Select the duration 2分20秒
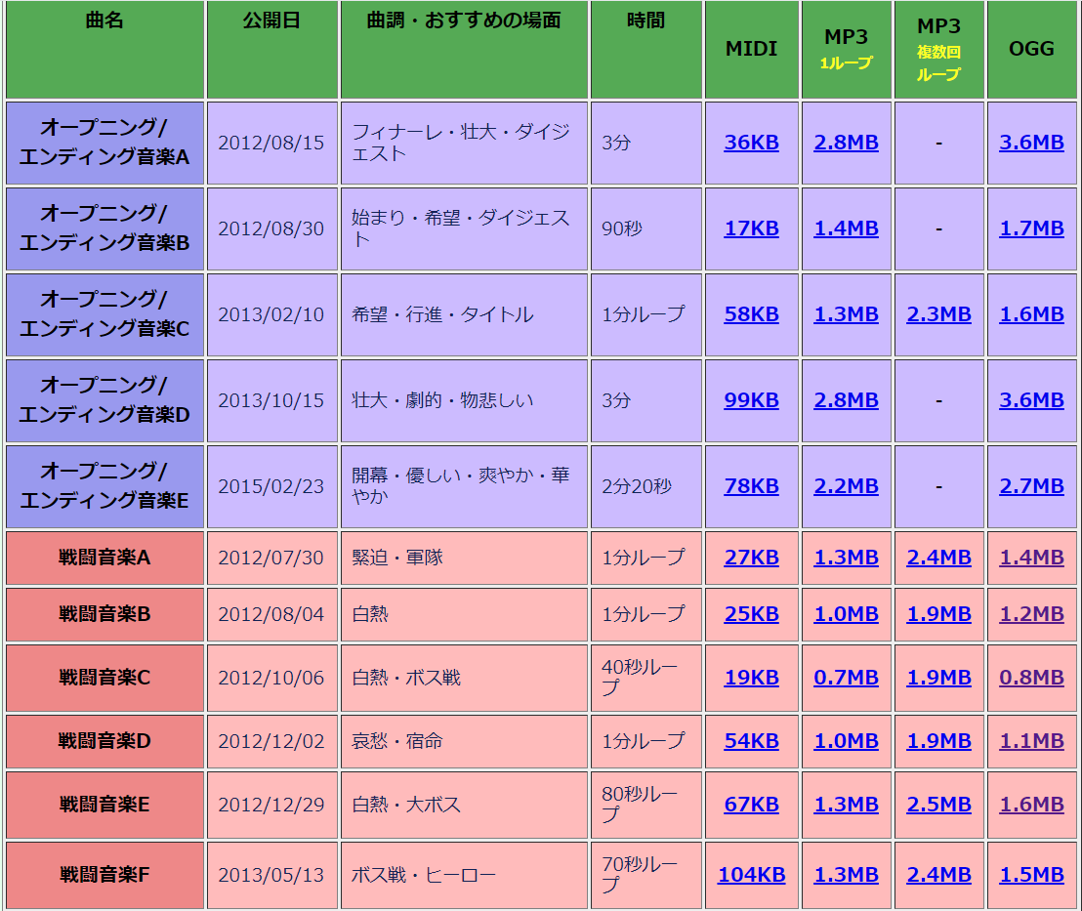 tap(637, 486)
